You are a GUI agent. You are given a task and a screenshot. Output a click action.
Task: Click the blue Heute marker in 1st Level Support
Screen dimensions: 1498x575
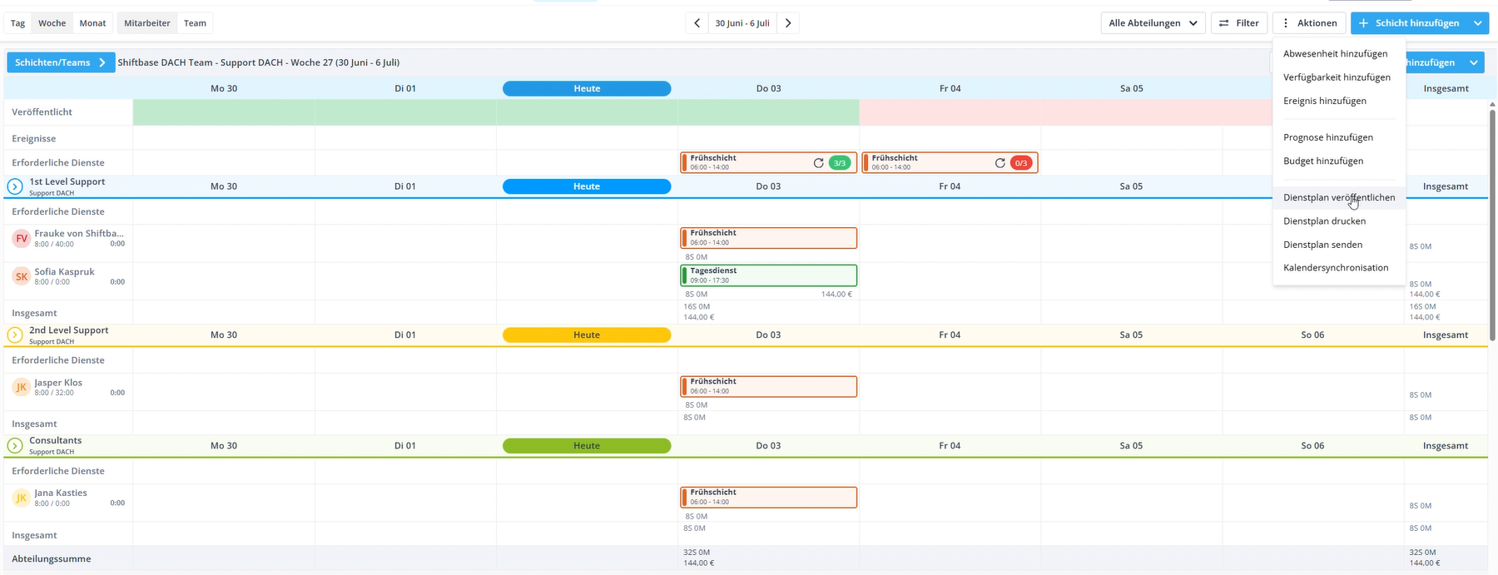(587, 186)
